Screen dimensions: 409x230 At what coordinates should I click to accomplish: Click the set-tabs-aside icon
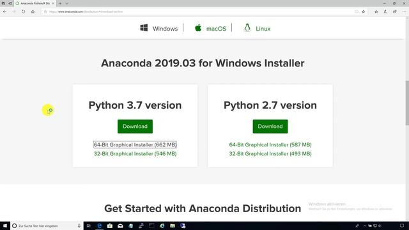10,3
